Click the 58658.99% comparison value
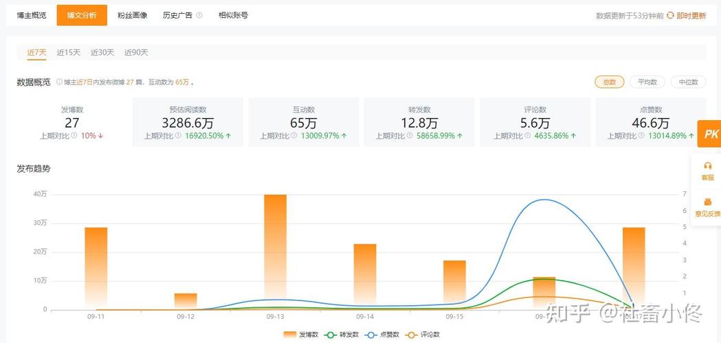Image resolution: width=721 pixels, height=343 pixels. 436,136
